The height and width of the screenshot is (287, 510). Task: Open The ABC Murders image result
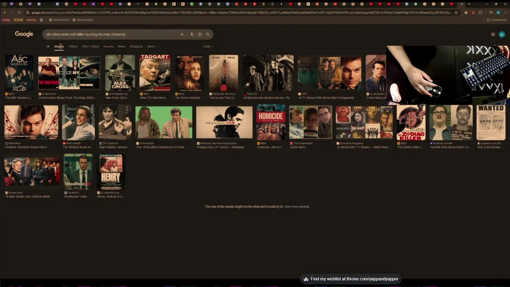[19, 73]
